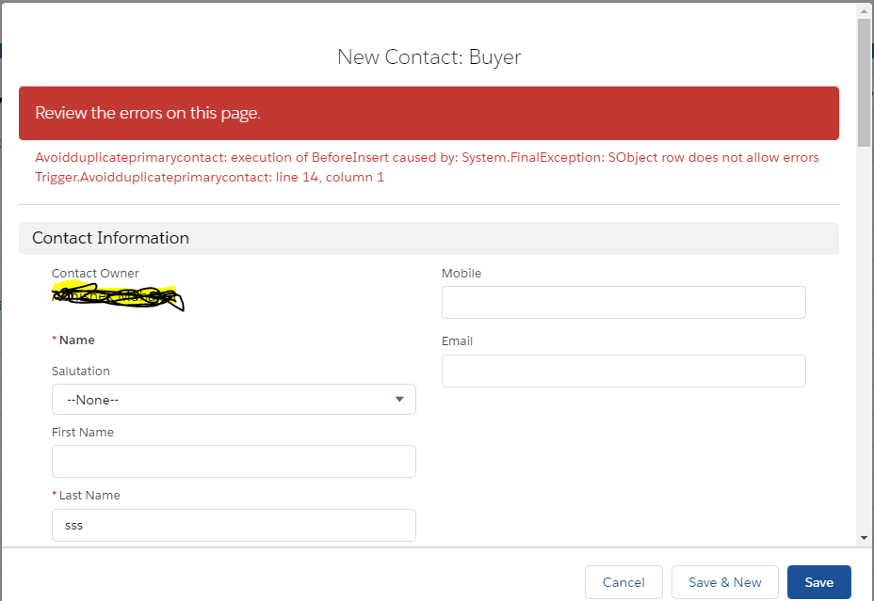Click the scrollbar down arrow

tap(864, 537)
